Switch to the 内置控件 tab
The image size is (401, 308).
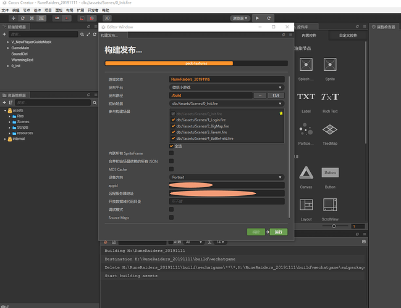point(309,36)
